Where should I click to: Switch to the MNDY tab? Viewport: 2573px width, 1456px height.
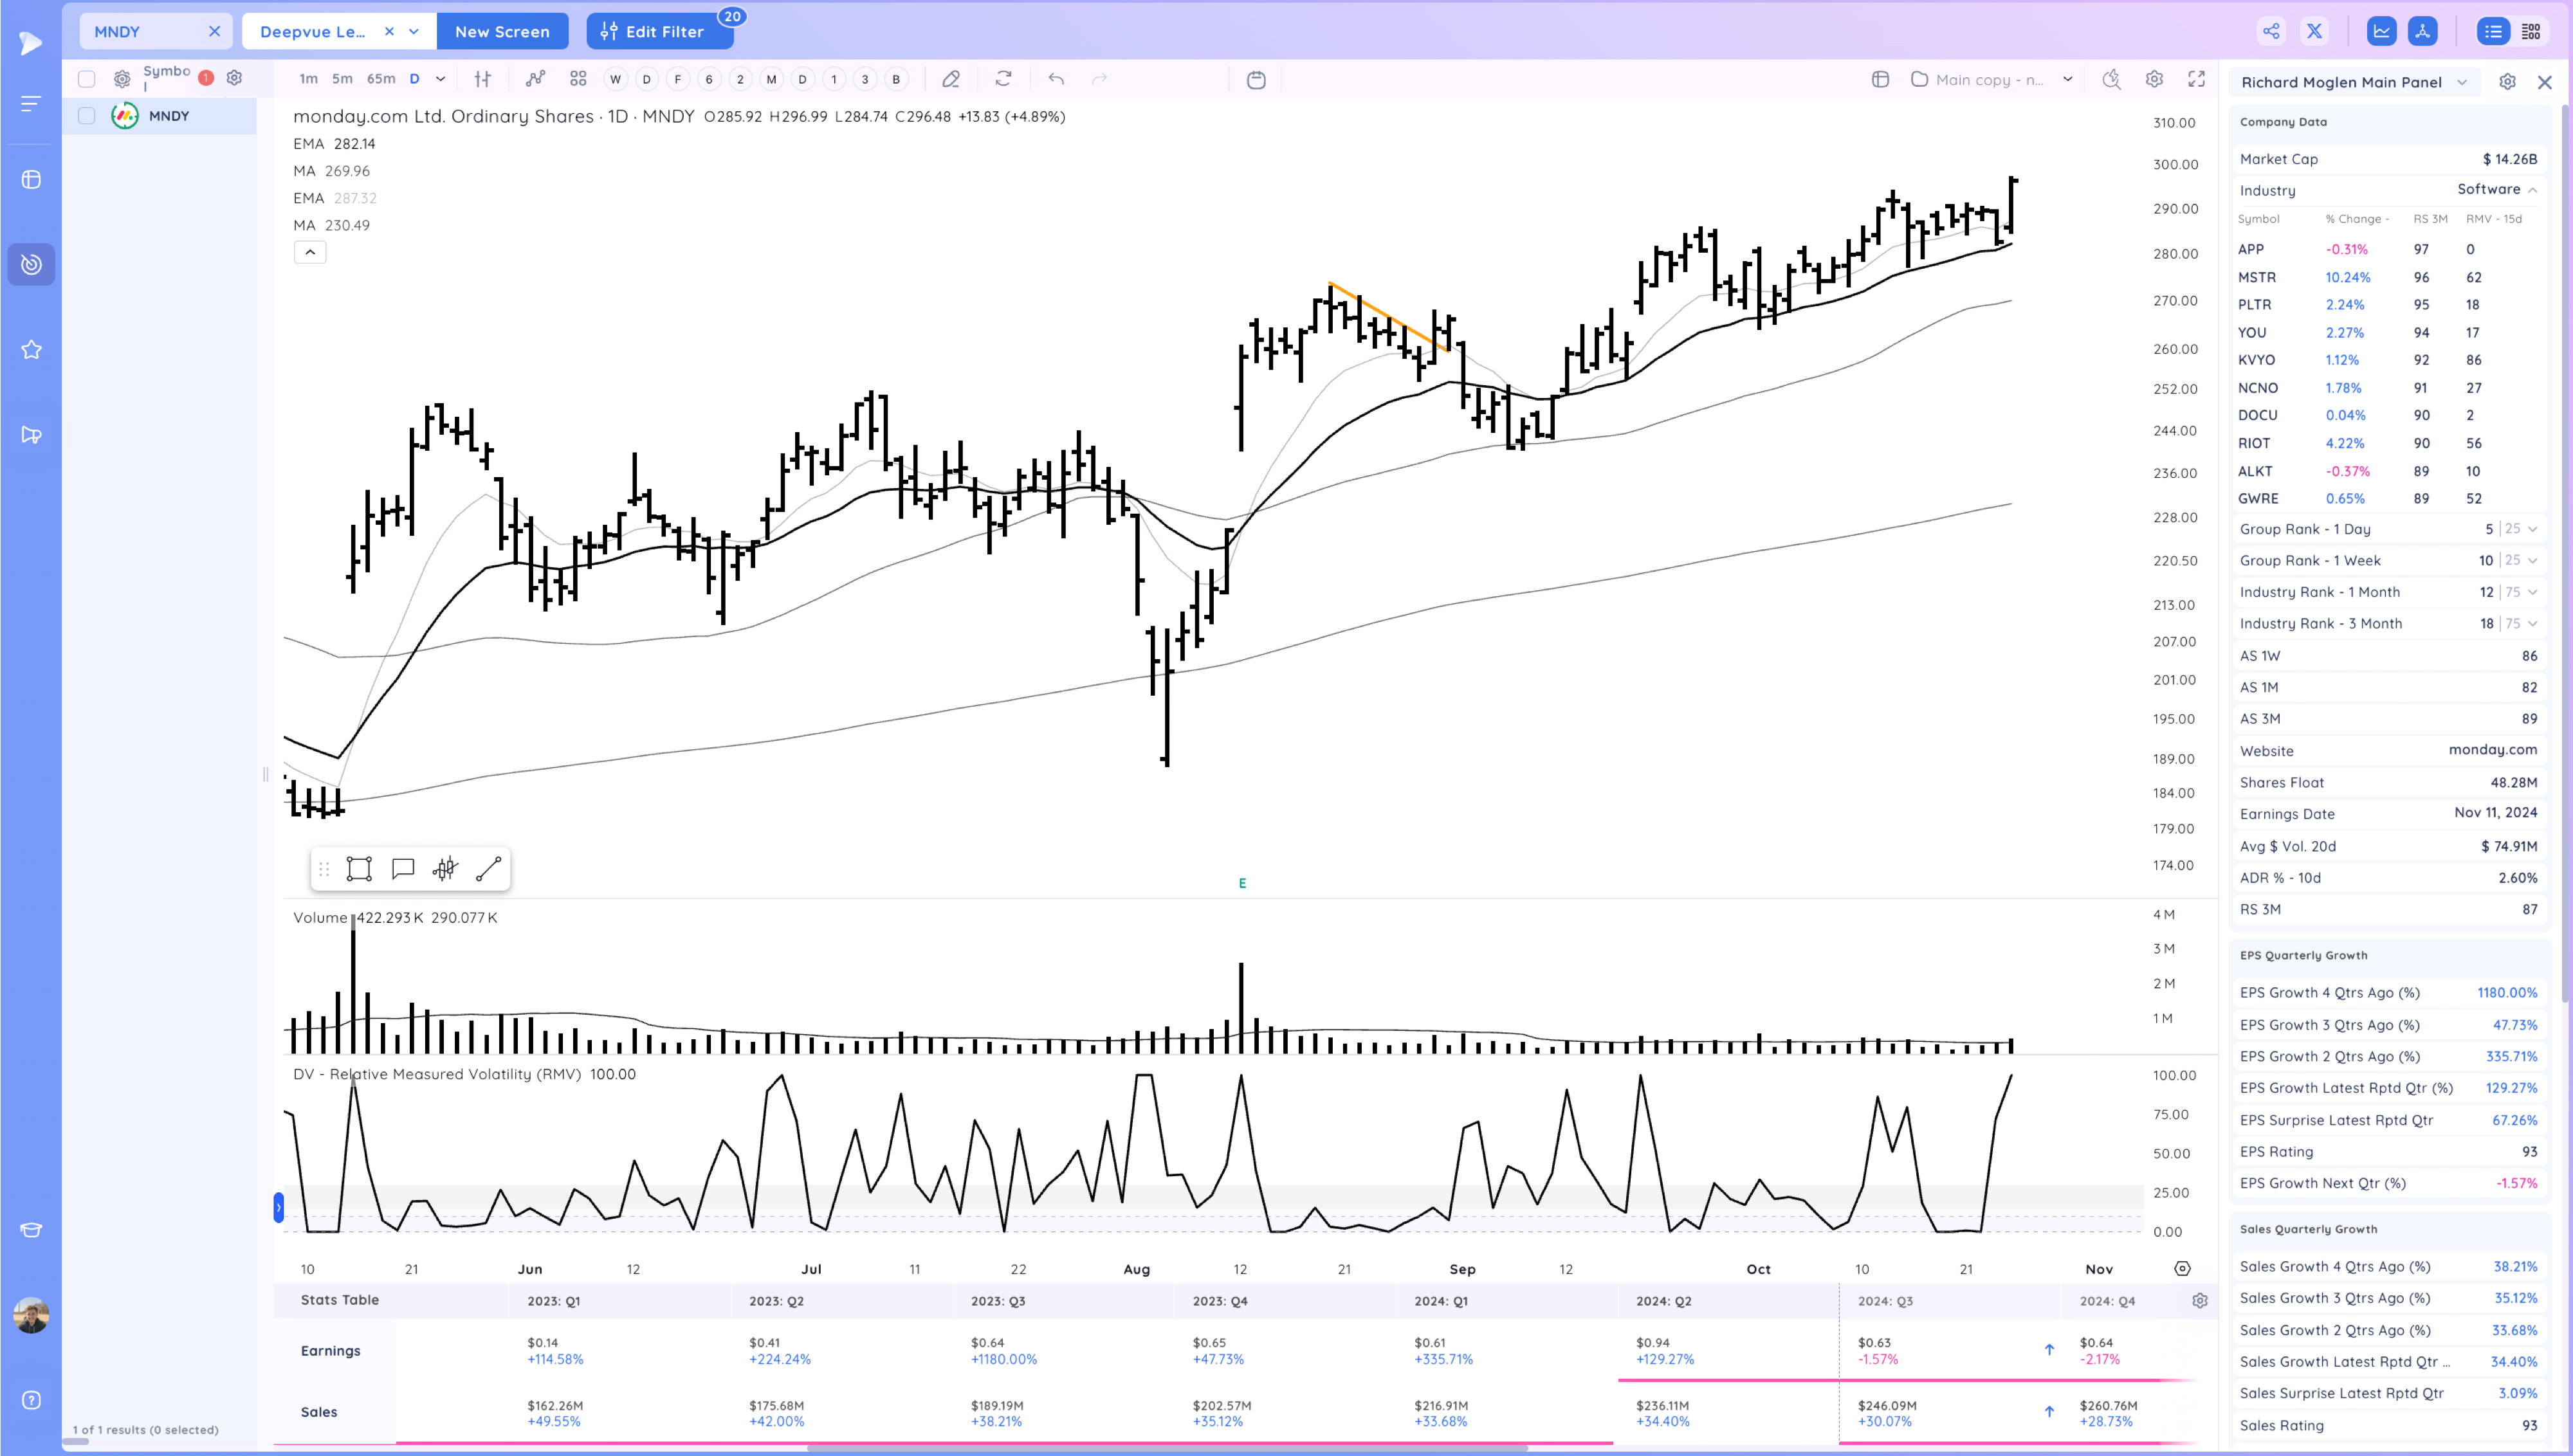(118, 31)
